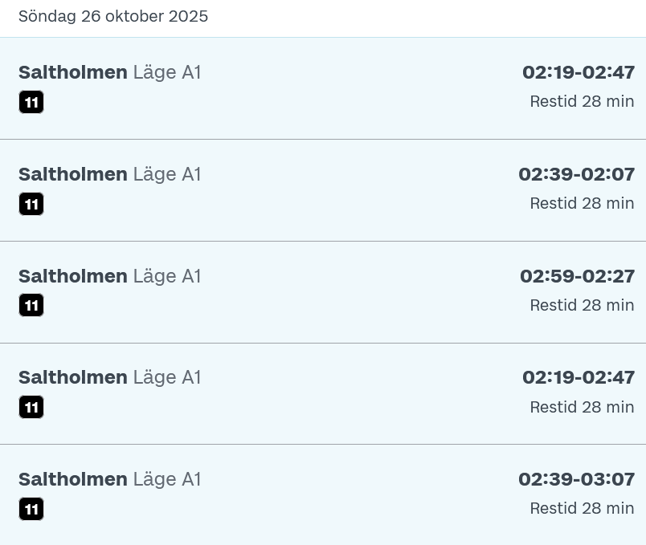This screenshot has height=545, width=646.
Task: Click line 11 badge of the lower 02:19-02:47 trip
Action: 31,407
